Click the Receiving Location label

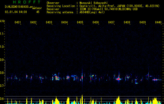pyautogui.click(x=61, y=6)
